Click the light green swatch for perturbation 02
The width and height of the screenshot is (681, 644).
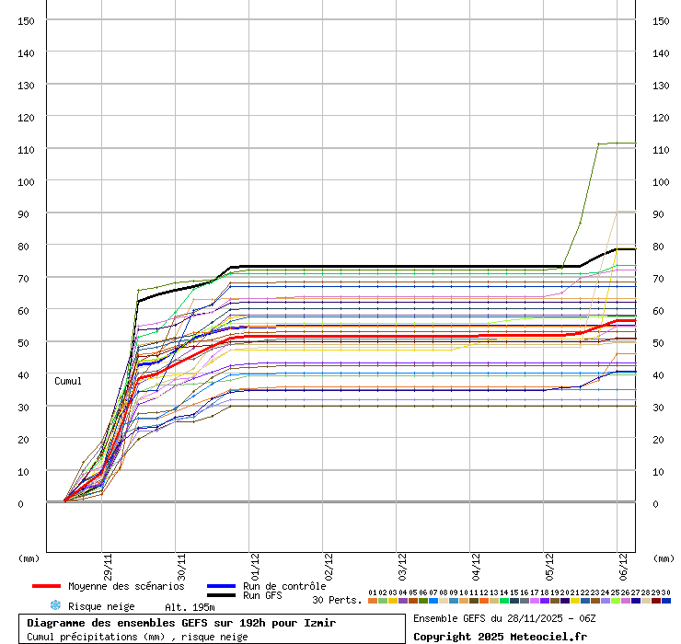click(x=383, y=601)
